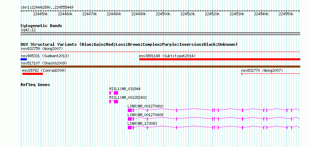This screenshot has height=147, width=310.
Task: Click the thin red nsv832759 loss line
Action: [x=161, y=52]
